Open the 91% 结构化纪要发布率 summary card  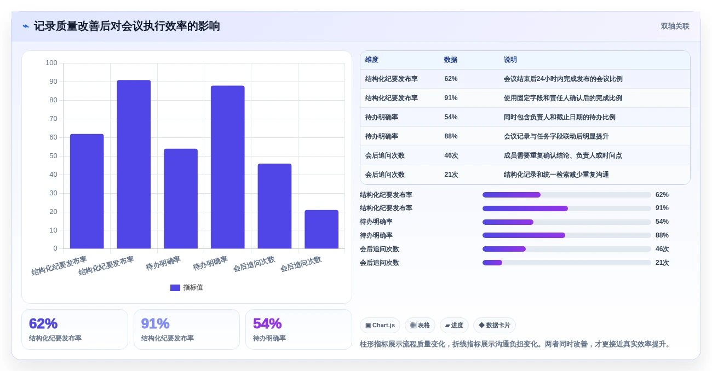[x=187, y=329]
